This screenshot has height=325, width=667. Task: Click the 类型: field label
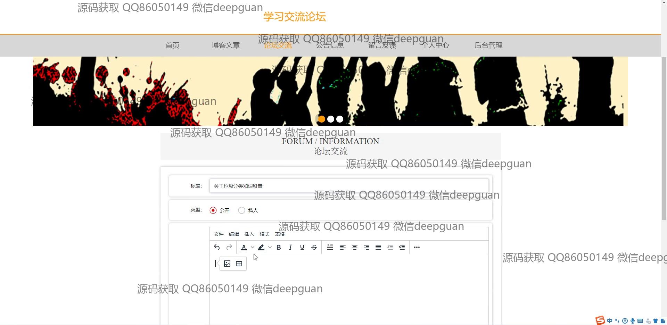point(196,210)
